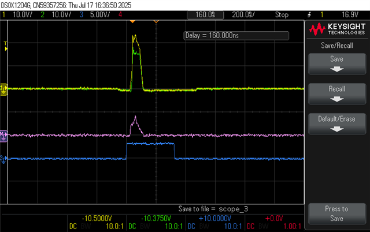370x232 pixels.
Task: Select the channel 2 10.0V/ scale readout
Action: click(61, 15)
